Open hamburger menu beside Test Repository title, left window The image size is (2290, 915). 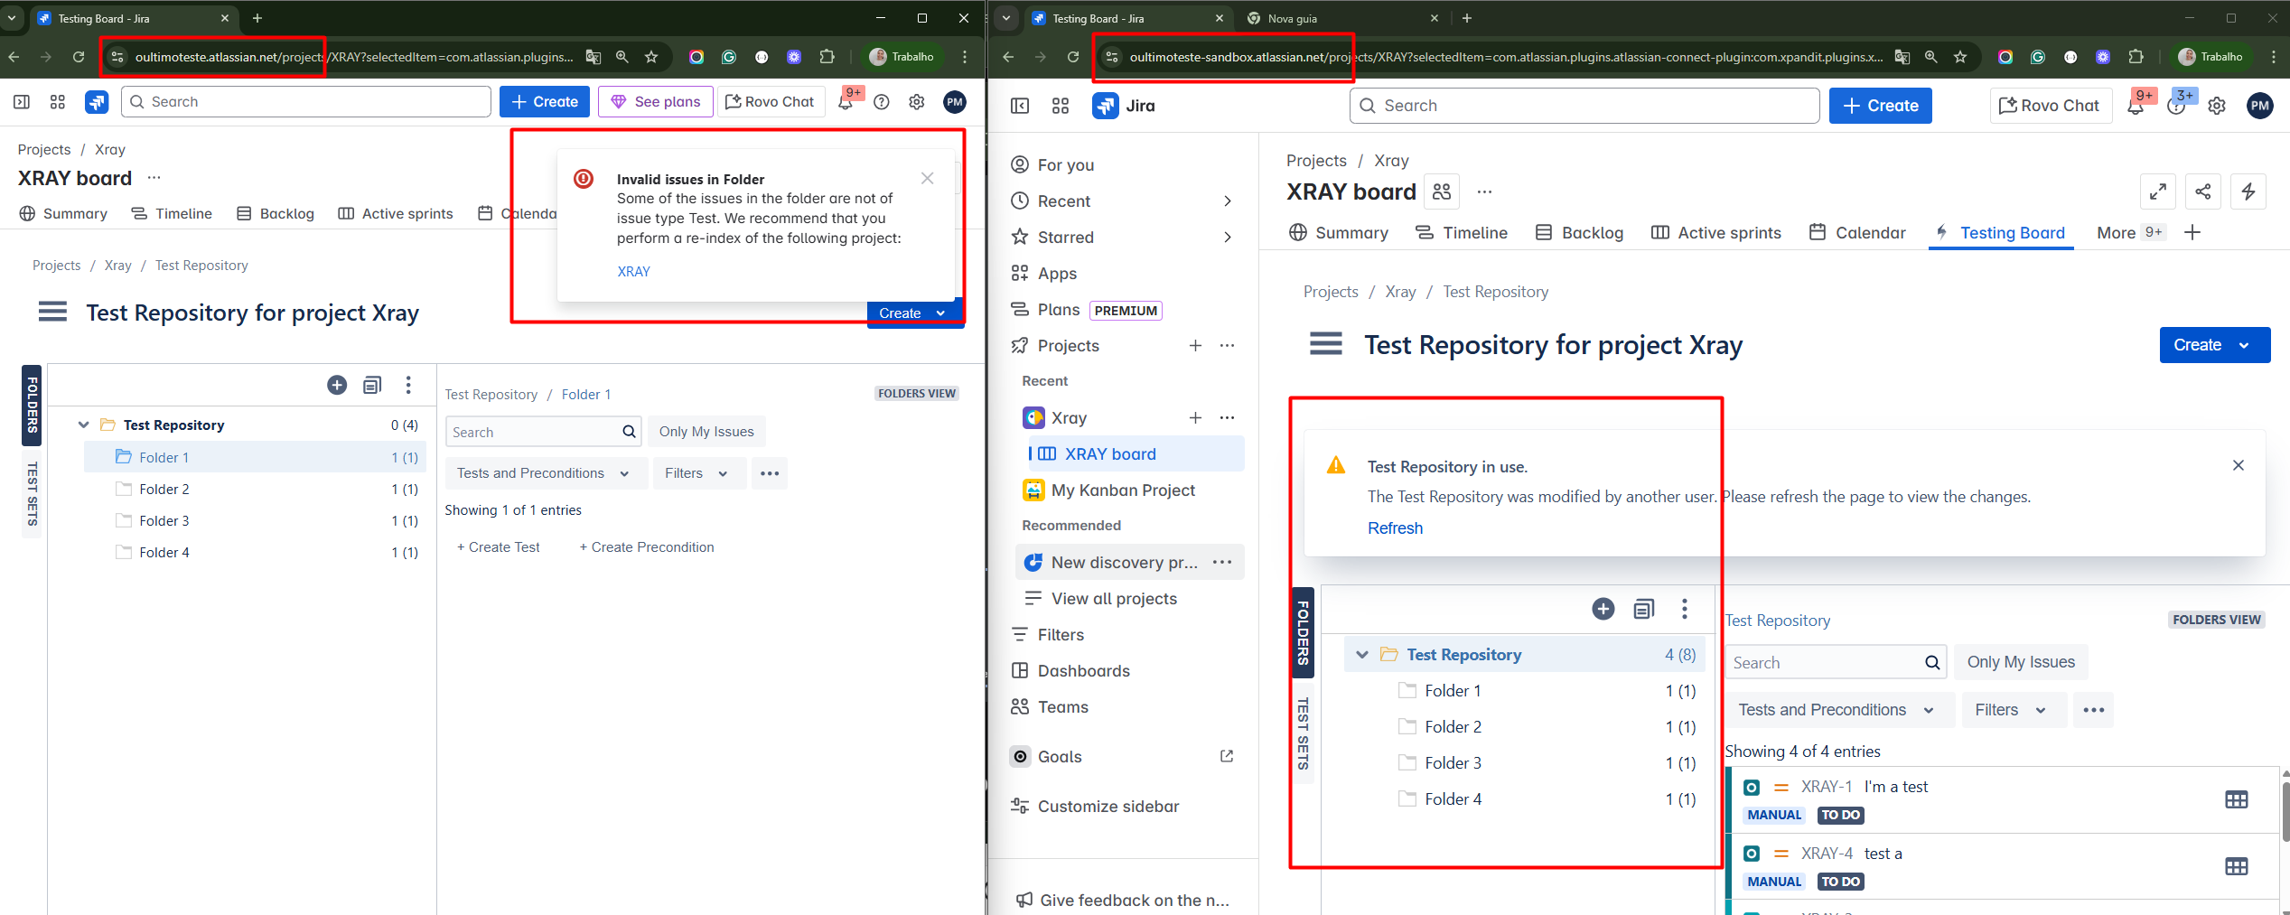(x=52, y=313)
